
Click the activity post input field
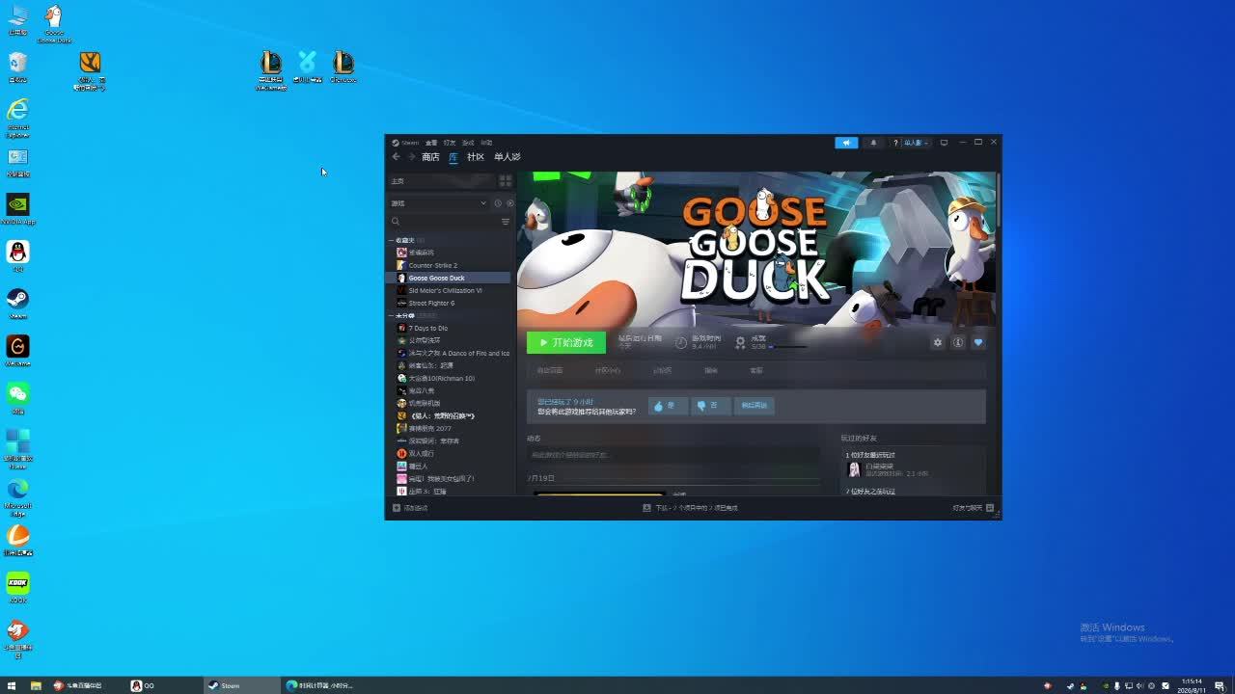coord(672,455)
